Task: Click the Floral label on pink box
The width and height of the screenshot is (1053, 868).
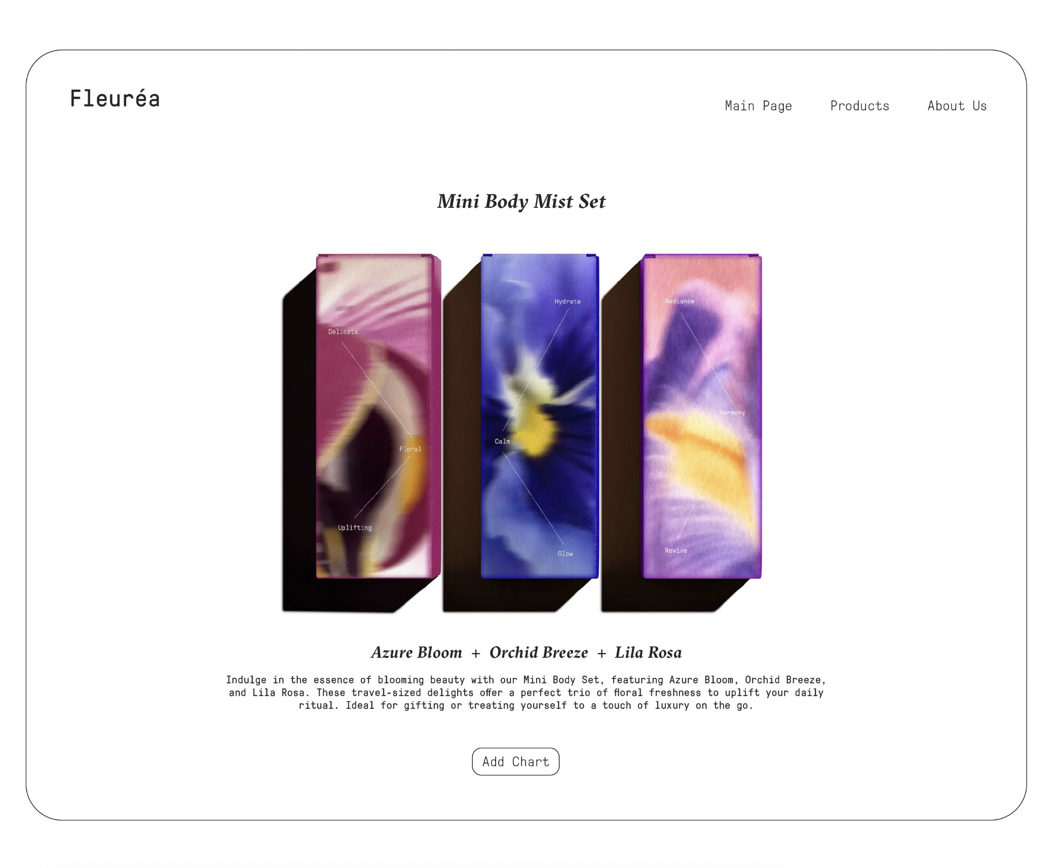Action: pos(410,449)
